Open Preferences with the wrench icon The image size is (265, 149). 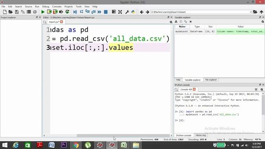click(127, 12)
